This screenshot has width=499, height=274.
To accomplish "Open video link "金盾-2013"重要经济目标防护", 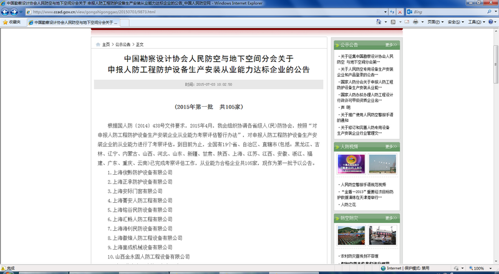I will click(366, 194).
